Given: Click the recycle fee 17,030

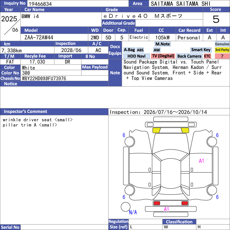Looking at the screenshot, I should (x=37, y=62).
